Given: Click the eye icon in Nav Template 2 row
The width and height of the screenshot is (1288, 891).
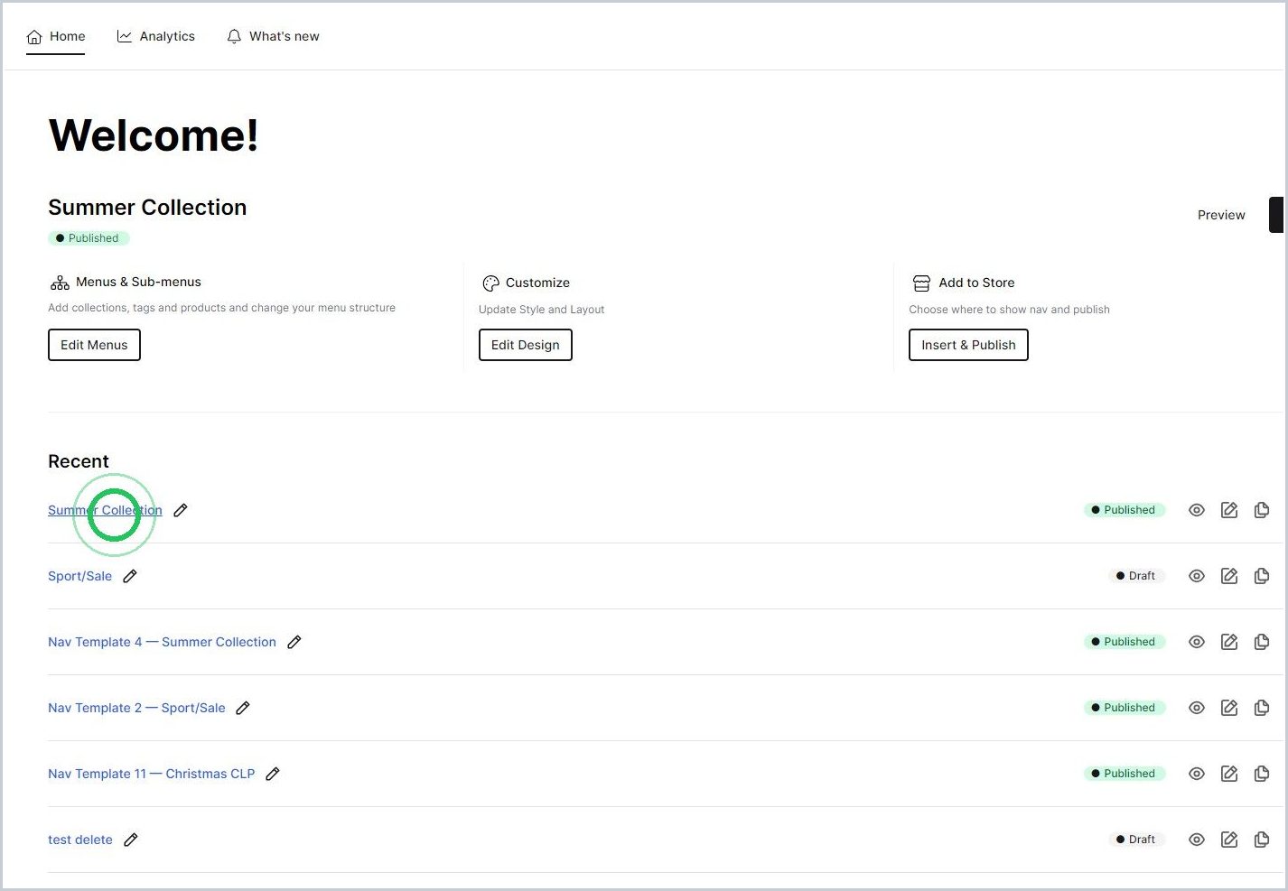Looking at the screenshot, I should click(x=1197, y=708).
